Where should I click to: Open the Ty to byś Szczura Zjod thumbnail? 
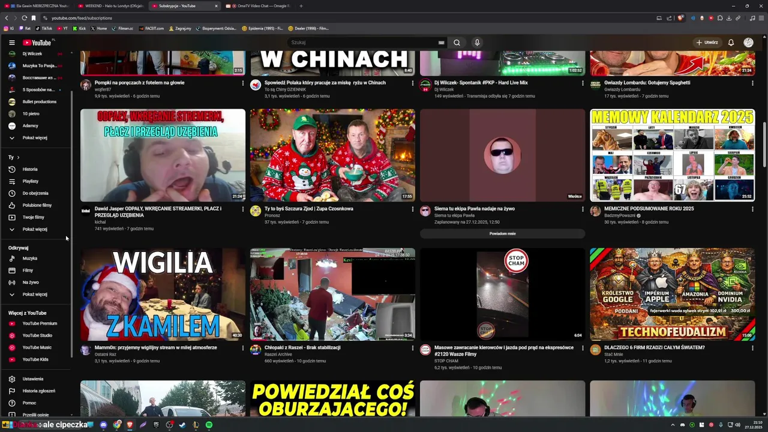[332, 155]
